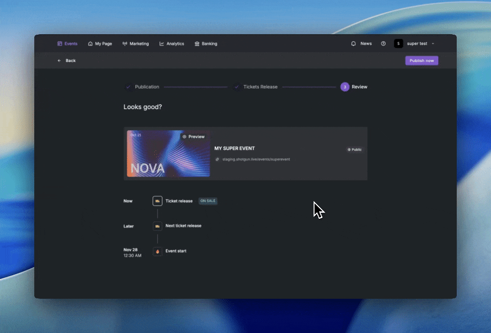Image resolution: width=491 pixels, height=333 pixels.
Task: Go back using the Back button
Action: point(66,61)
